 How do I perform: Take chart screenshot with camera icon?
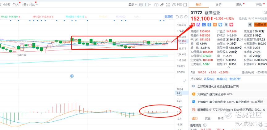[156, 5]
